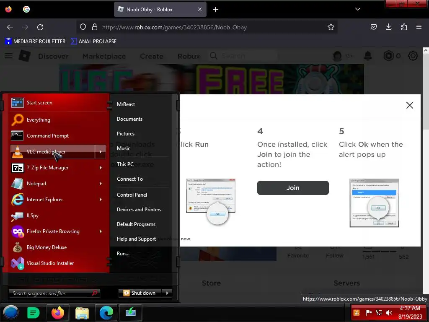Open Firefox Private Browsing entry
The image size is (429, 322).
coord(52,231)
